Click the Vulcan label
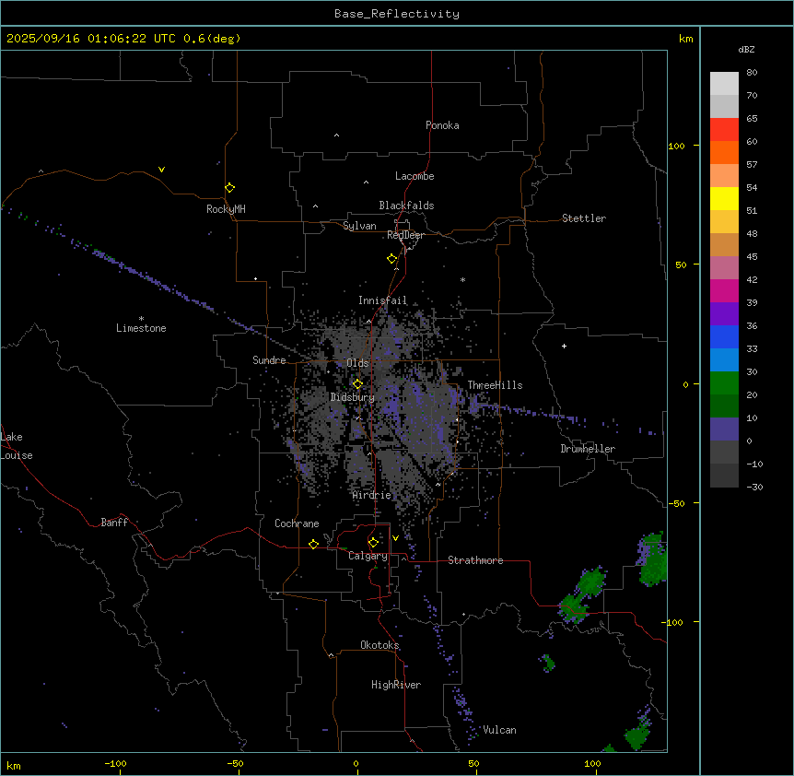794x776 pixels. (499, 730)
